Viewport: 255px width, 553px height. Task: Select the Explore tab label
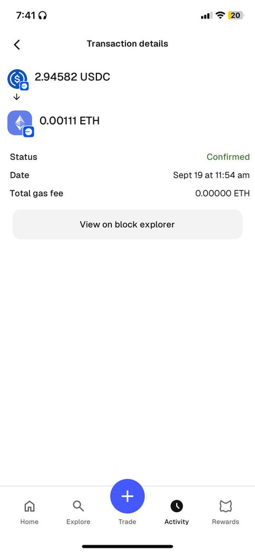pyautogui.click(x=78, y=522)
